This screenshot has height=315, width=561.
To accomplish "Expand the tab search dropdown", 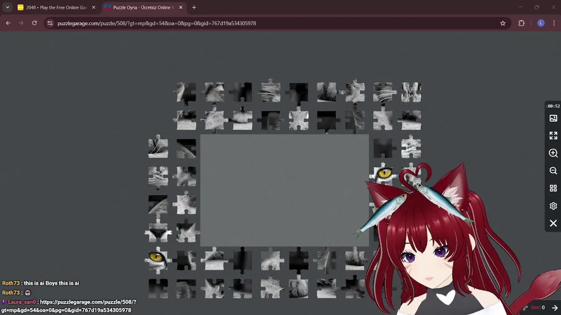I will (7, 7).
